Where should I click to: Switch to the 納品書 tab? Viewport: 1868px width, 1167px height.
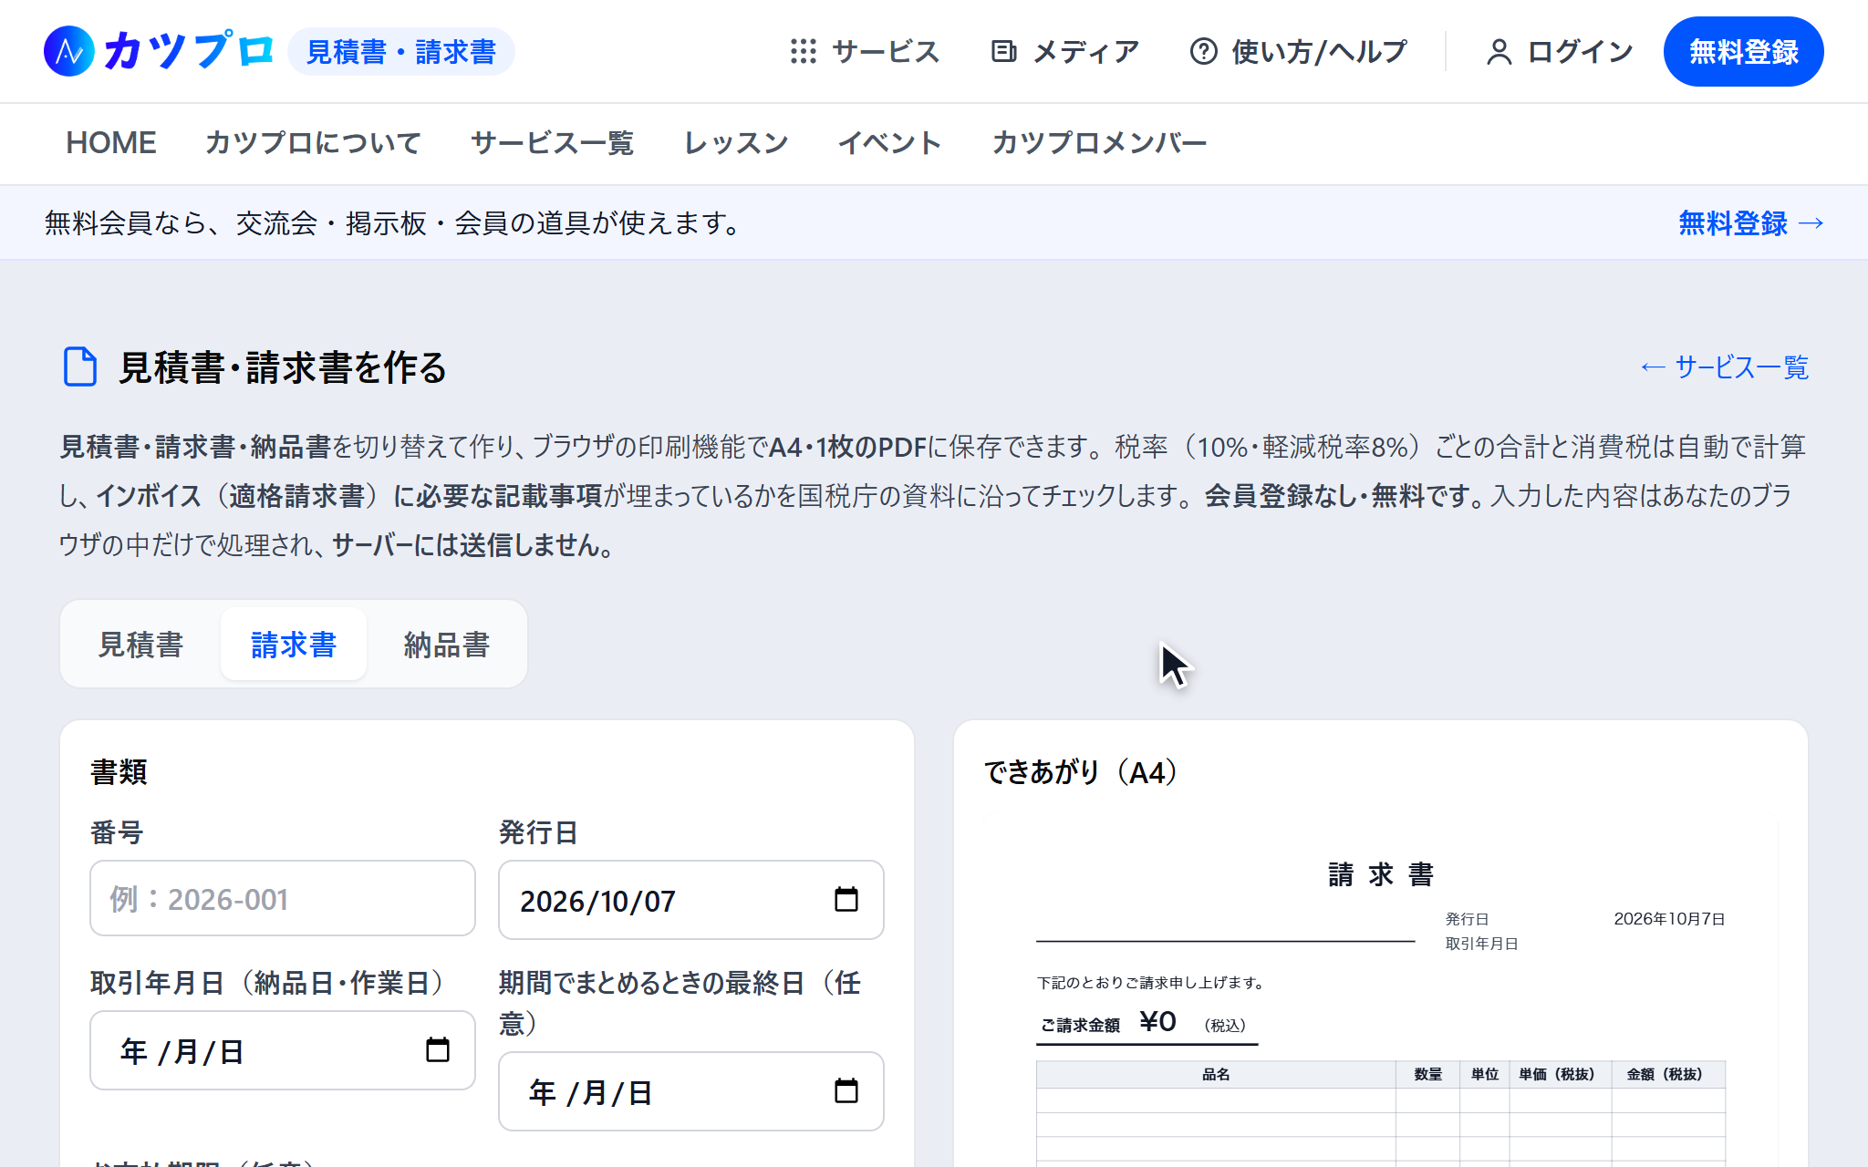coord(447,645)
